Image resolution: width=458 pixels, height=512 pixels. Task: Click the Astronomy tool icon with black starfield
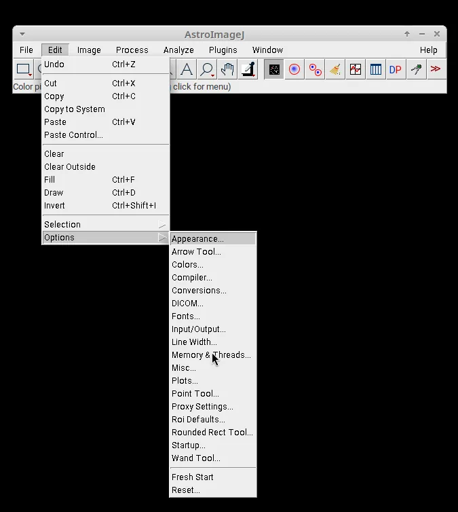coord(274,69)
